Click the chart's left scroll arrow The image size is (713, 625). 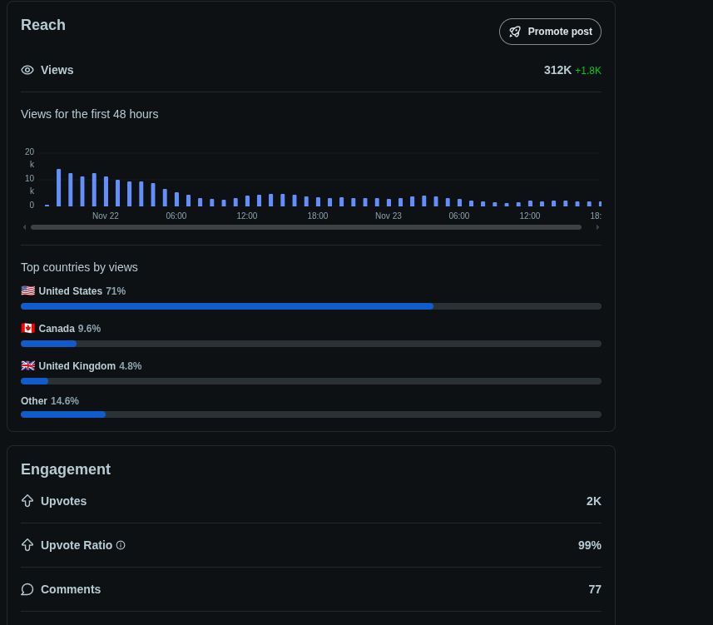point(25,227)
